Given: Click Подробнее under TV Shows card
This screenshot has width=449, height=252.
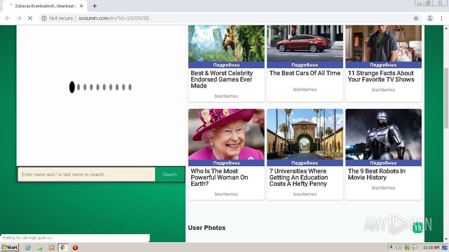Looking at the screenshot, I should pos(383,65).
